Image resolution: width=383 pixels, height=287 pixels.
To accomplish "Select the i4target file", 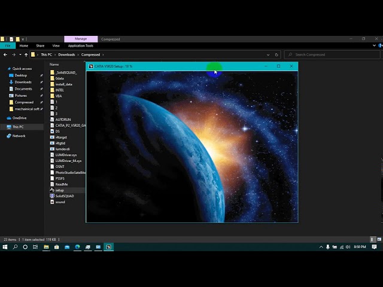I will point(61,138).
